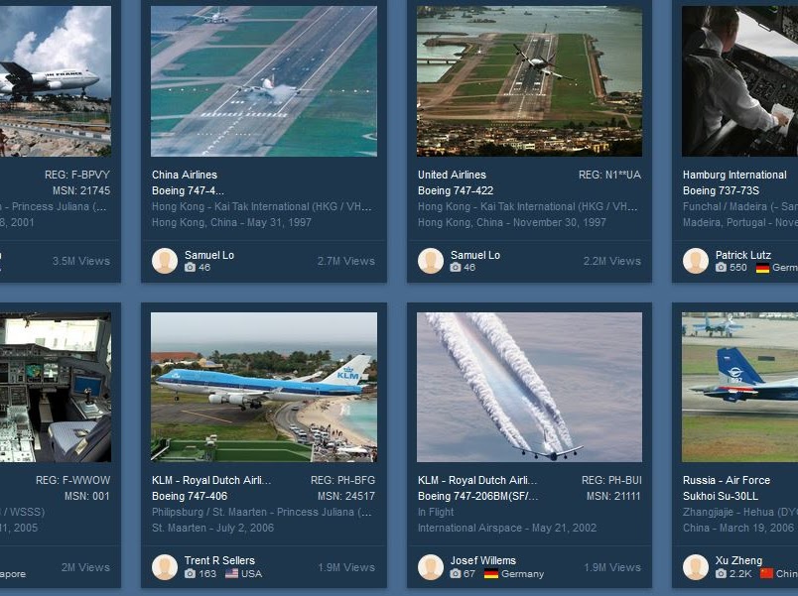Click the United Airlines airline link

(452, 175)
